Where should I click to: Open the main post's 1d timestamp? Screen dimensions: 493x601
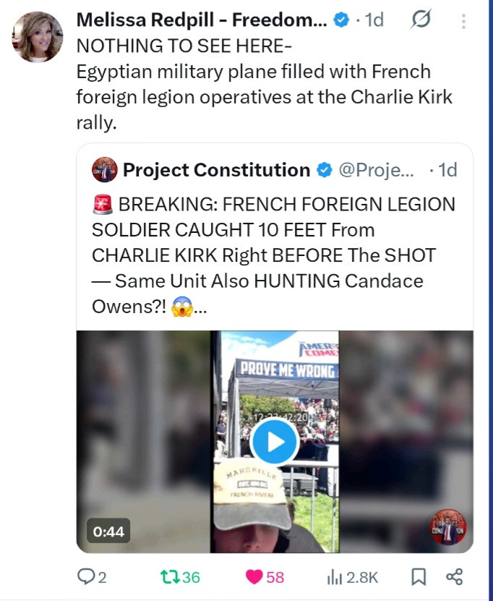point(374,20)
